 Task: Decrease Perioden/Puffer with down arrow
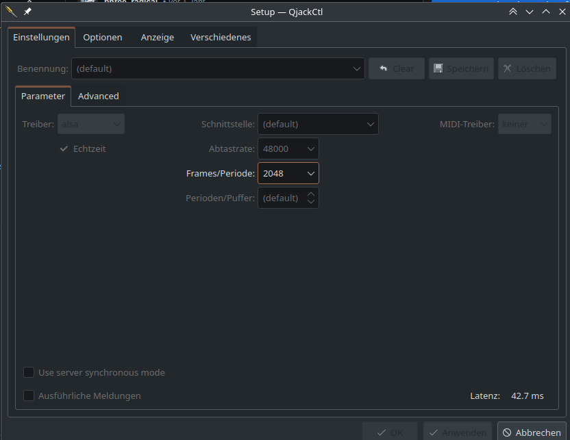pyautogui.click(x=311, y=202)
